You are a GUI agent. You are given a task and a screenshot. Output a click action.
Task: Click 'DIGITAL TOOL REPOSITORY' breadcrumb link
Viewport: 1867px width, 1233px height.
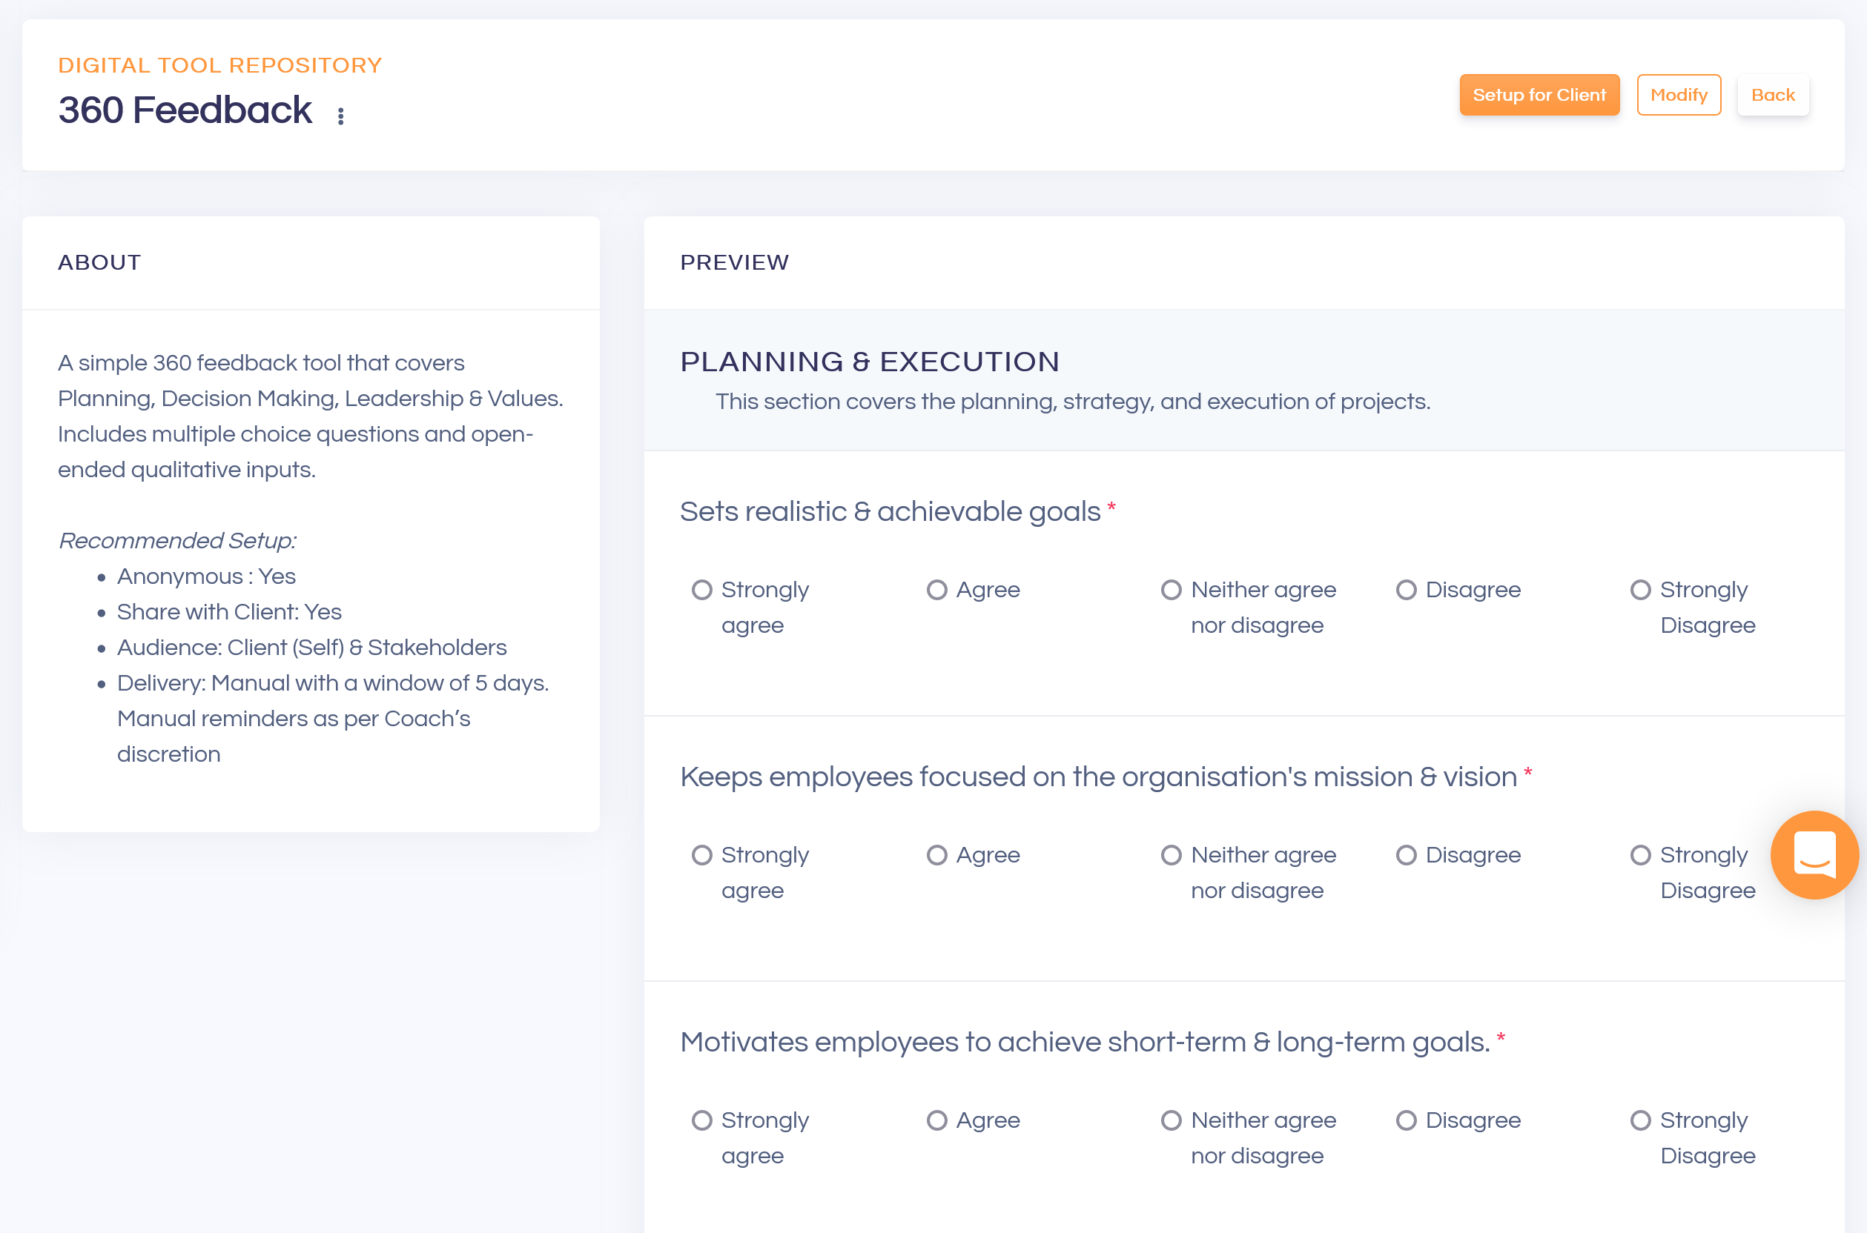(x=220, y=64)
